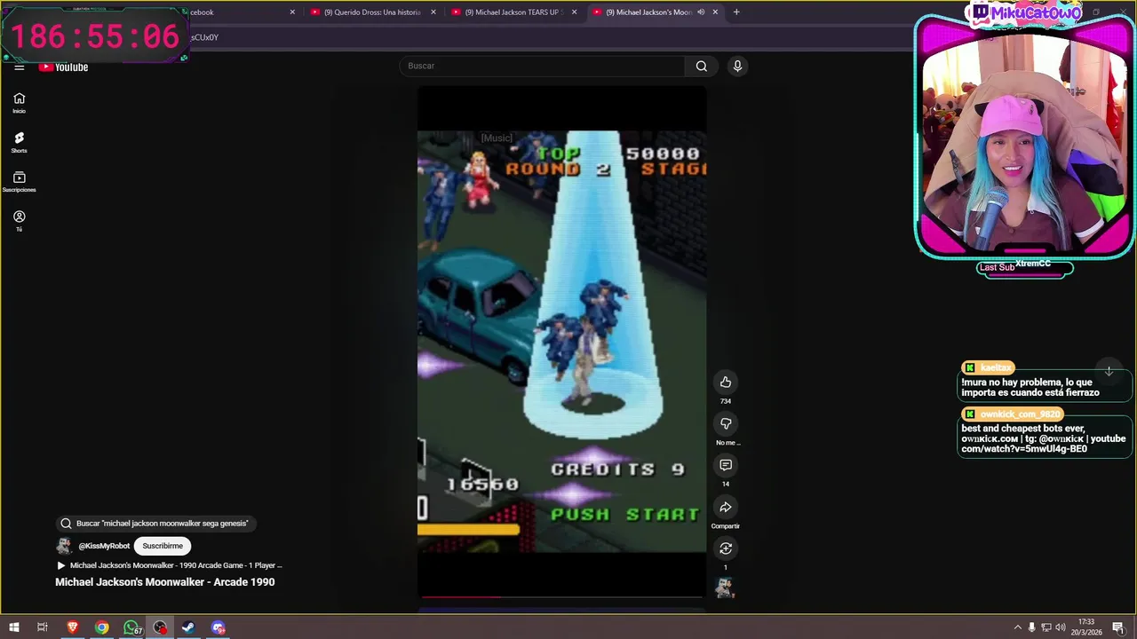Like the Short with thumbs up

click(726, 382)
